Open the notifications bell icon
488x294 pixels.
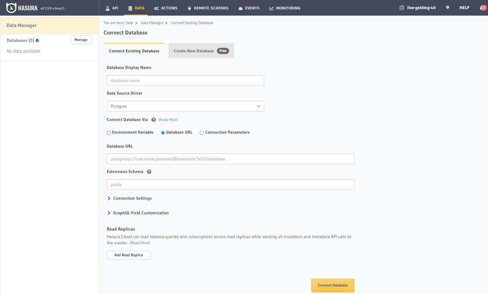point(482,8)
